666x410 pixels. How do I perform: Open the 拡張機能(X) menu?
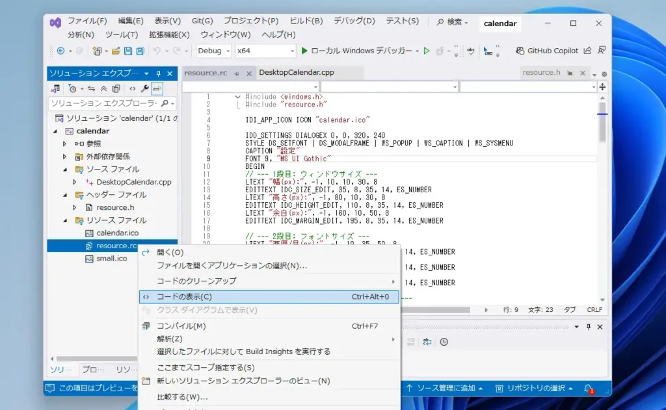point(169,35)
